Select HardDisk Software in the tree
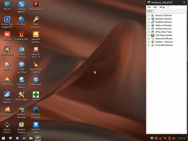Viewport: 188px width, 141px height. (163, 22)
